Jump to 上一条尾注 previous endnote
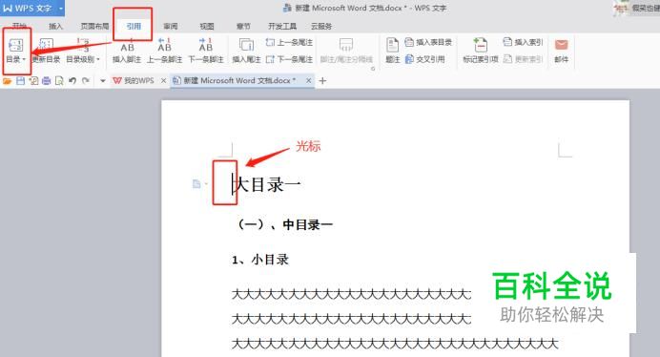The width and height of the screenshot is (660, 357). pyautogui.click(x=289, y=43)
